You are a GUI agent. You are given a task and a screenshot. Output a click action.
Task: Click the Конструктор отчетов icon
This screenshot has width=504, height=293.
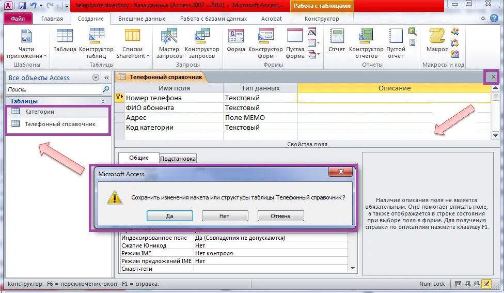(x=366, y=44)
